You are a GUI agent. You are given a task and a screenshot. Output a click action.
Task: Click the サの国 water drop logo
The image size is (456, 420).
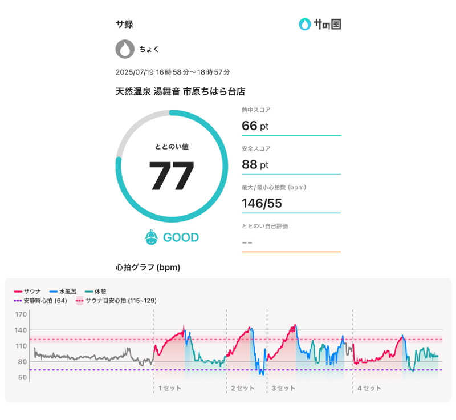(306, 24)
